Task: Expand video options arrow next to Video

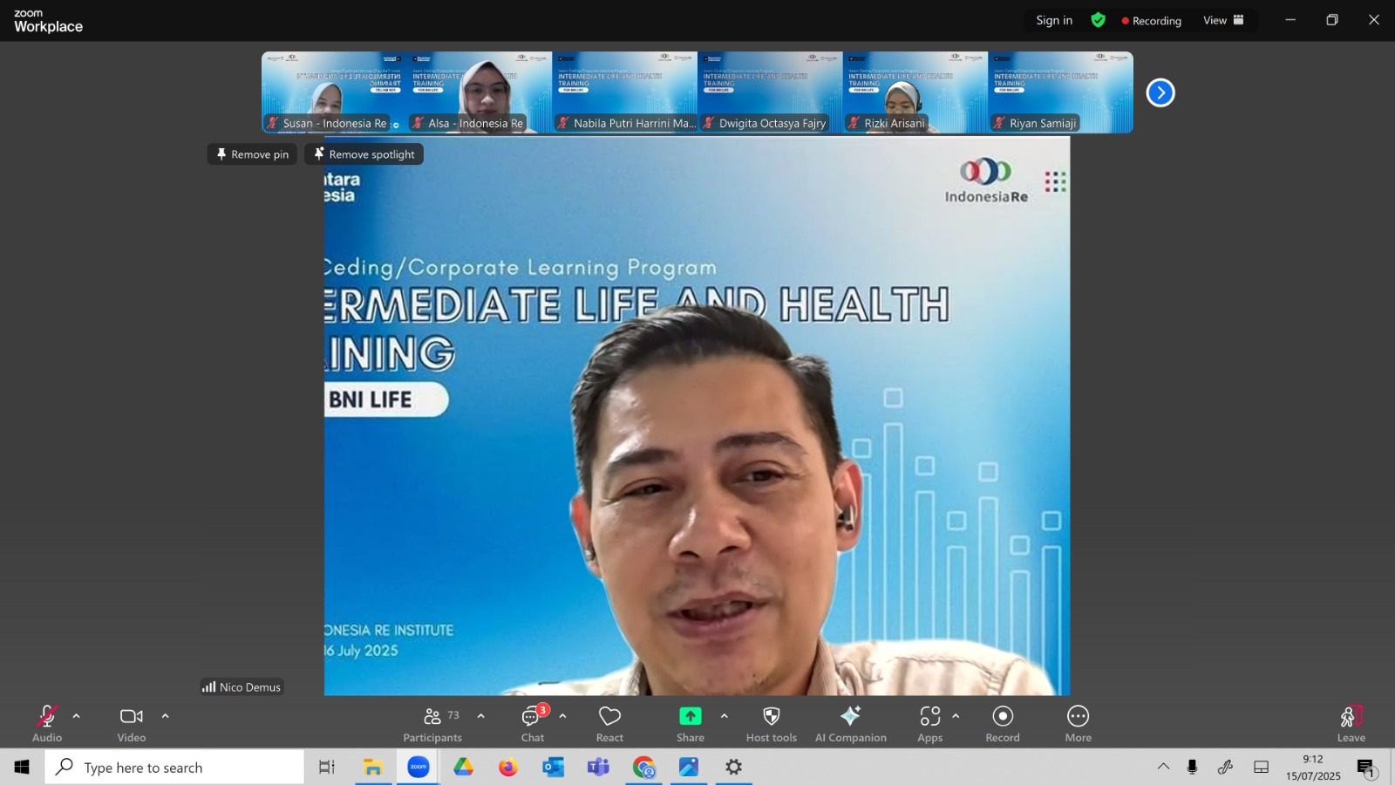Action: tap(166, 716)
